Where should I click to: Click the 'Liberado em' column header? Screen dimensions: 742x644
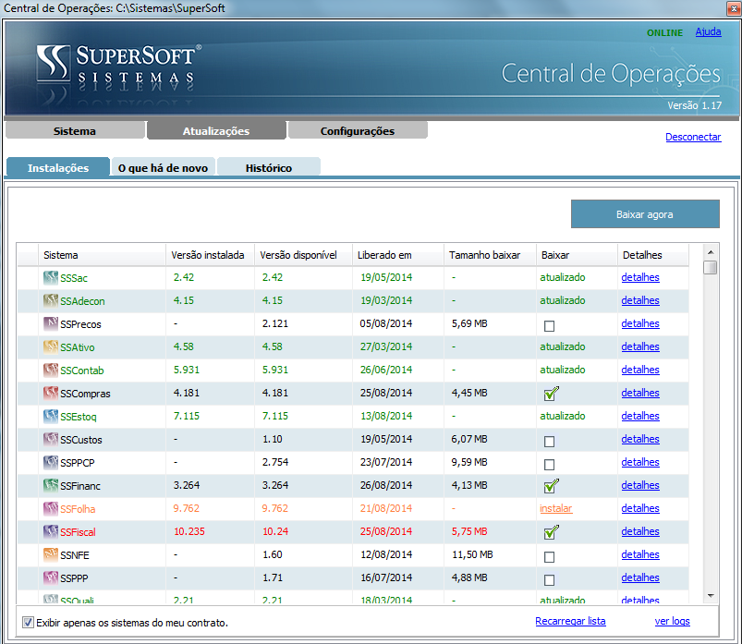point(398,255)
